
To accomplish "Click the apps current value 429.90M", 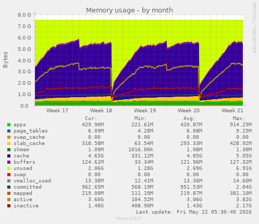I will 93,125.
